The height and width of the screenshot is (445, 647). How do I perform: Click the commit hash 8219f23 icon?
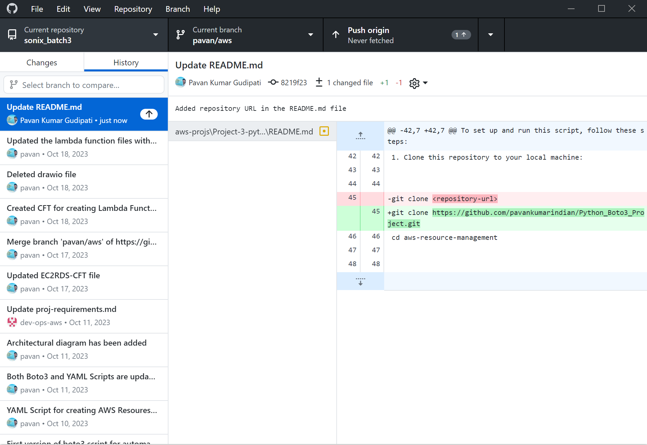pos(273,83)
